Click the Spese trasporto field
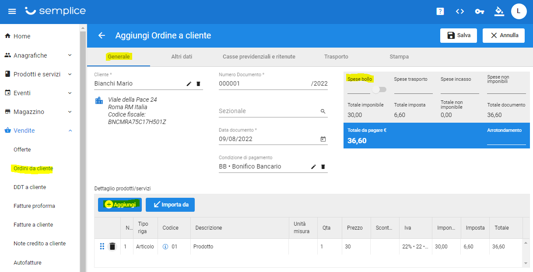This screenshot has width=533, height=272. pos(413,89)
